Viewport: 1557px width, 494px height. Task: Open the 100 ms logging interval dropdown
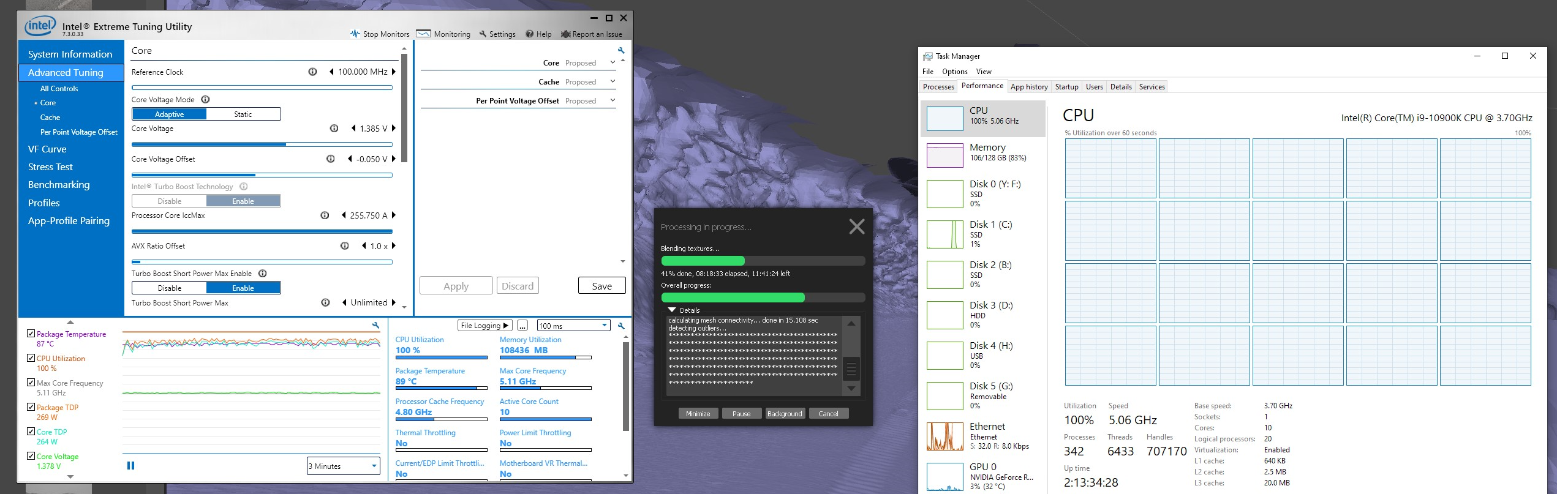tap(573, 326)
